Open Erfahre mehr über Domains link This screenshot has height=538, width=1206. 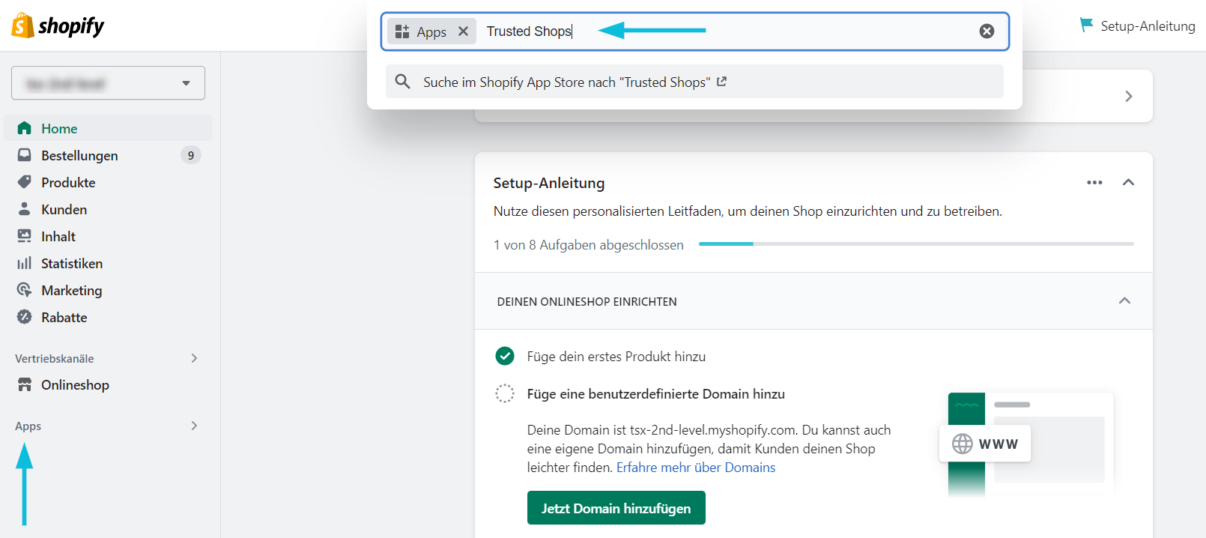(696, 468)
